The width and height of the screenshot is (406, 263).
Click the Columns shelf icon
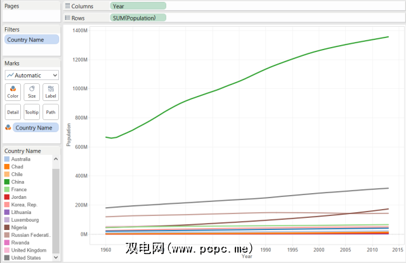tap(68, 6)
